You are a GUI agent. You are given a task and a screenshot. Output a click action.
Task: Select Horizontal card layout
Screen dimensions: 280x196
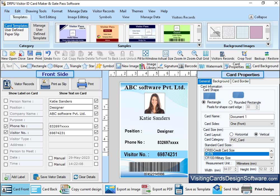[x=232, y=134]
